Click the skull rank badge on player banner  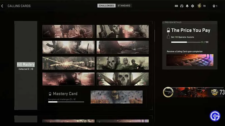tap(215, 92)
